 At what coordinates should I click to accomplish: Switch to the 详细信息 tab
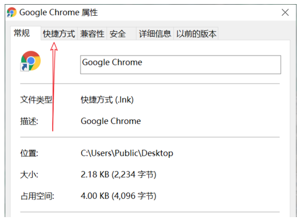pyautogui.click(x=155, y=34)
